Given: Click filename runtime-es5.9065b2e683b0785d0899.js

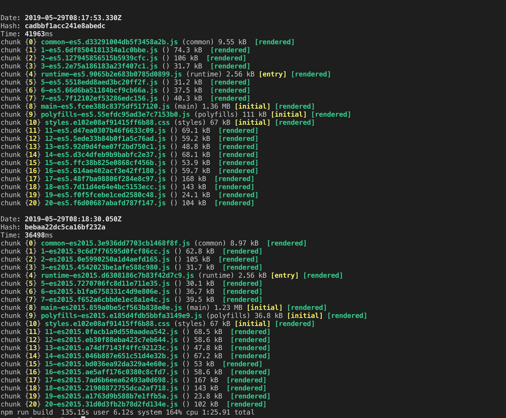Looking at the screenshot, I should [111, 74].
